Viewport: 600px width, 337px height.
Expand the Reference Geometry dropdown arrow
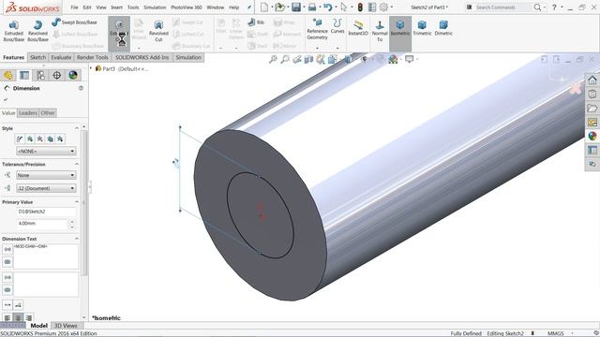point(317,48)
